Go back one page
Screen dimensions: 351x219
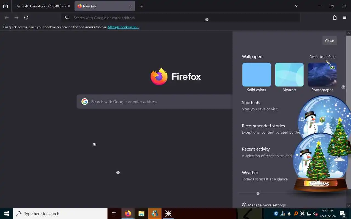click(7, 18)
